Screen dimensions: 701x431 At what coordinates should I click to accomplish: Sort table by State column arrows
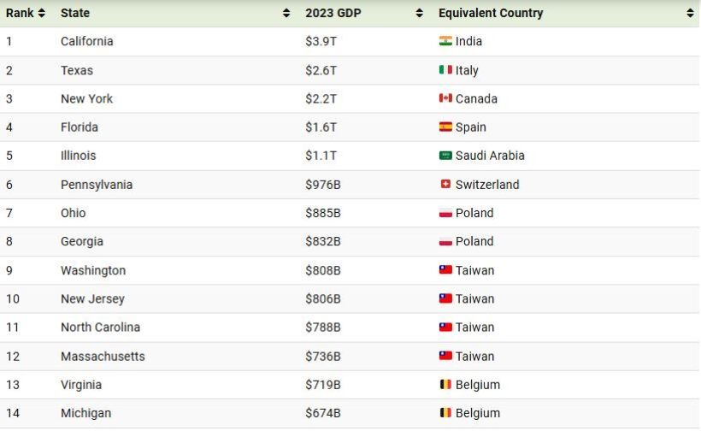(x=286, y=13)
